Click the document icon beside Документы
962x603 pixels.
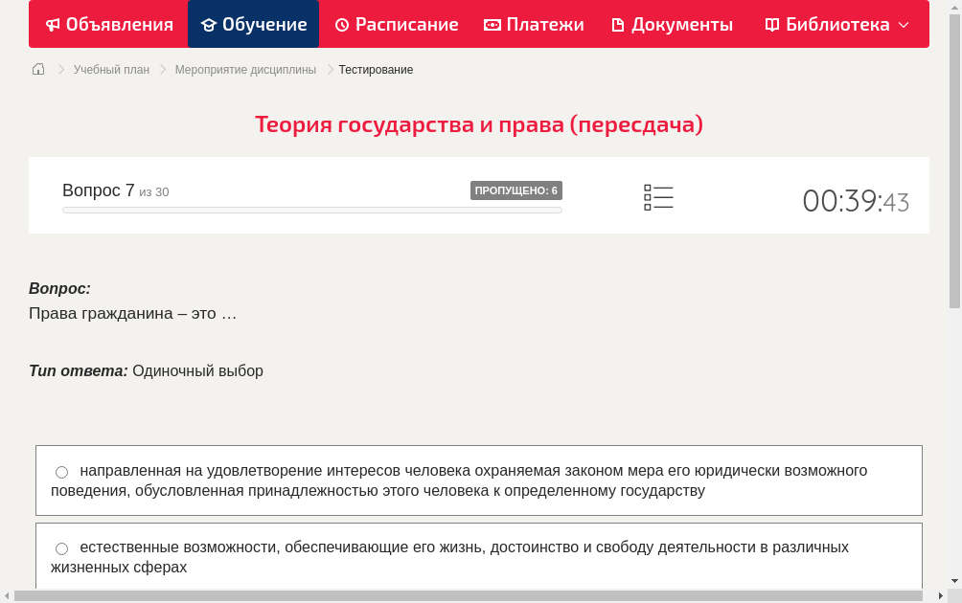pyautogui.click(x=620, y=24)
